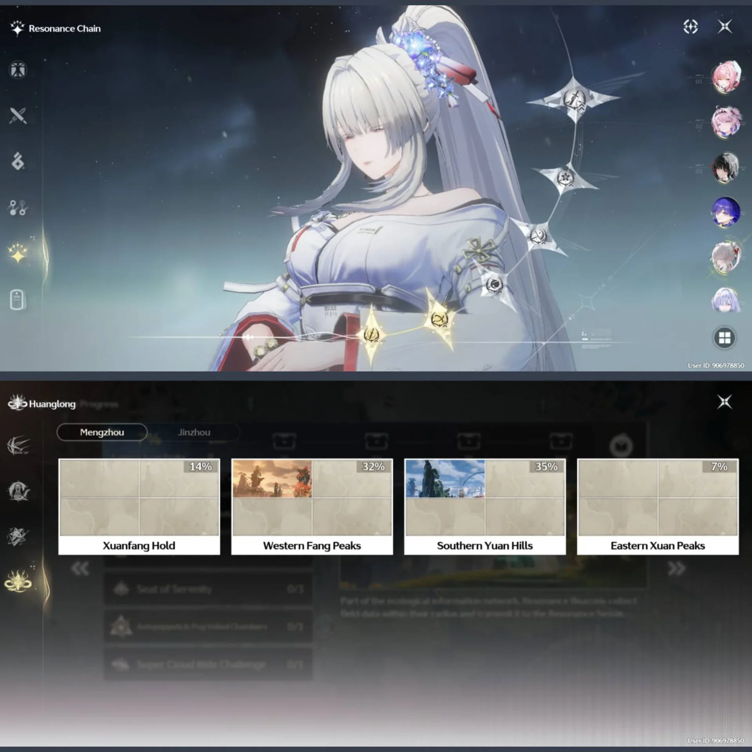Open the second Huanglong sidebar statue icon

(x=18, y=491)
